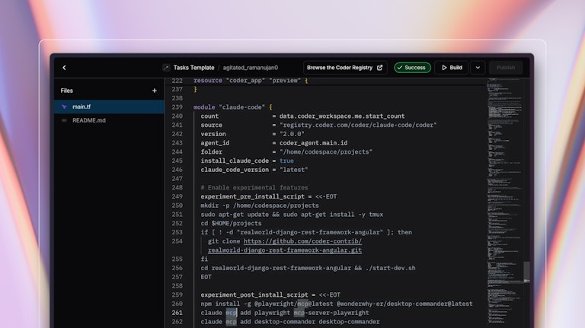Click the claude mcp add desktop-commander line
This screenshot has height=328, width=585.
(290, 322)
